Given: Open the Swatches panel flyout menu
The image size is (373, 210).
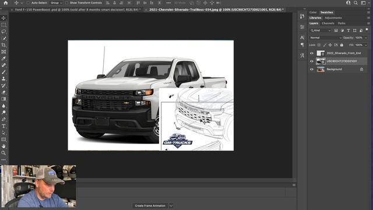Looking at the screenshot, I should pos(368,12).
